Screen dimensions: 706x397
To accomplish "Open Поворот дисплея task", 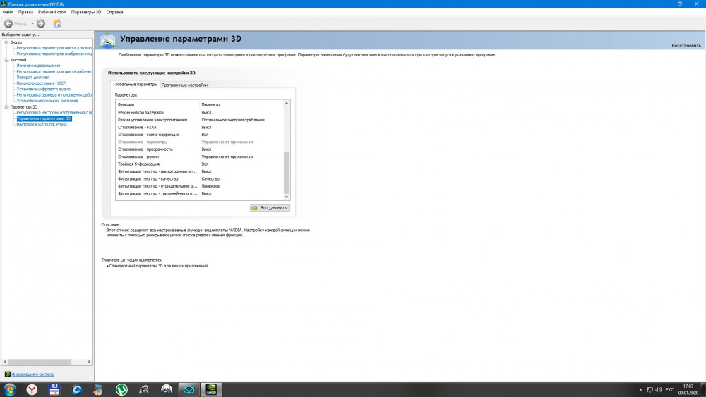I will [x=33, y=78].
